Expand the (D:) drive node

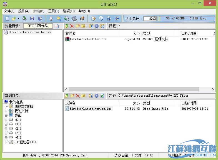coord(6,124)
